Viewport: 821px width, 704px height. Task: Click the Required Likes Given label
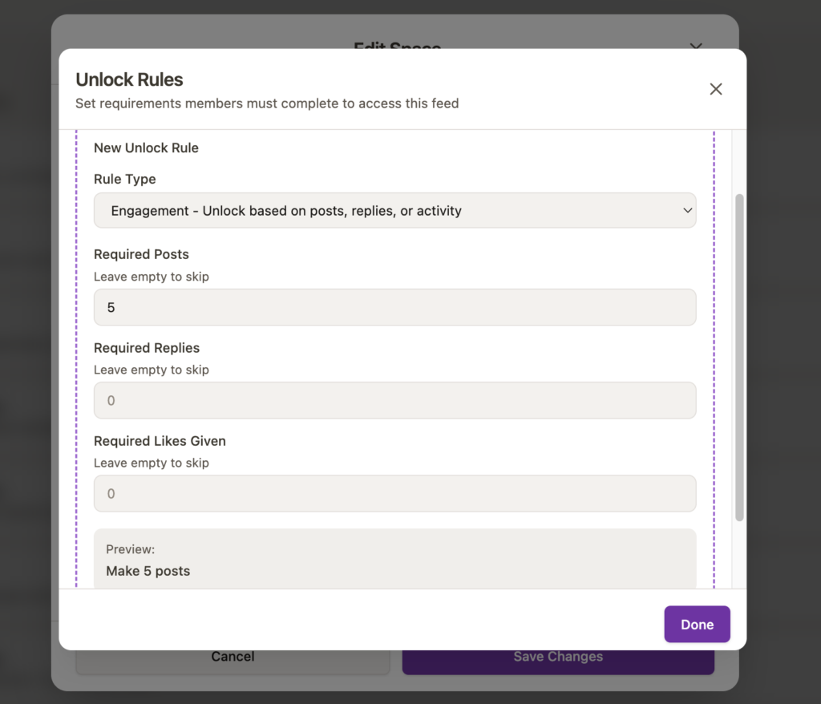[160, 441]
